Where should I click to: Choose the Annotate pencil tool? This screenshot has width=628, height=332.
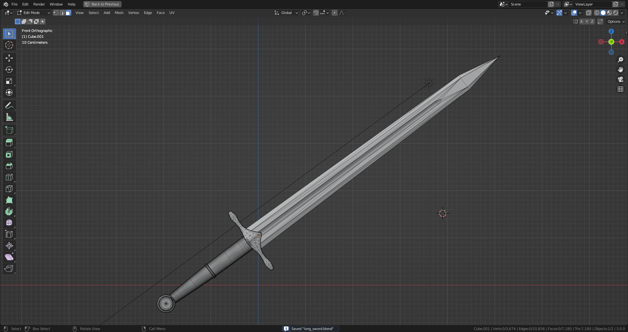9,105
